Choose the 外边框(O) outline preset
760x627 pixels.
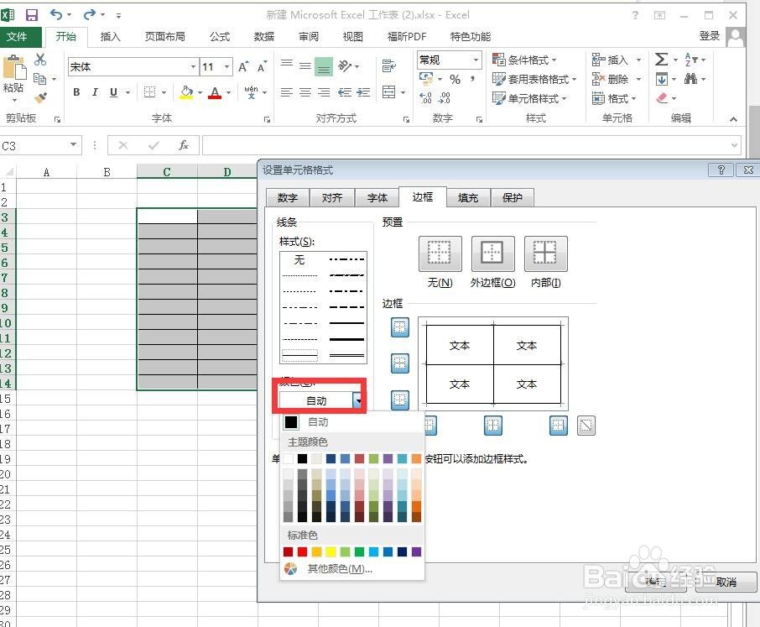click(x=492, y=253)
